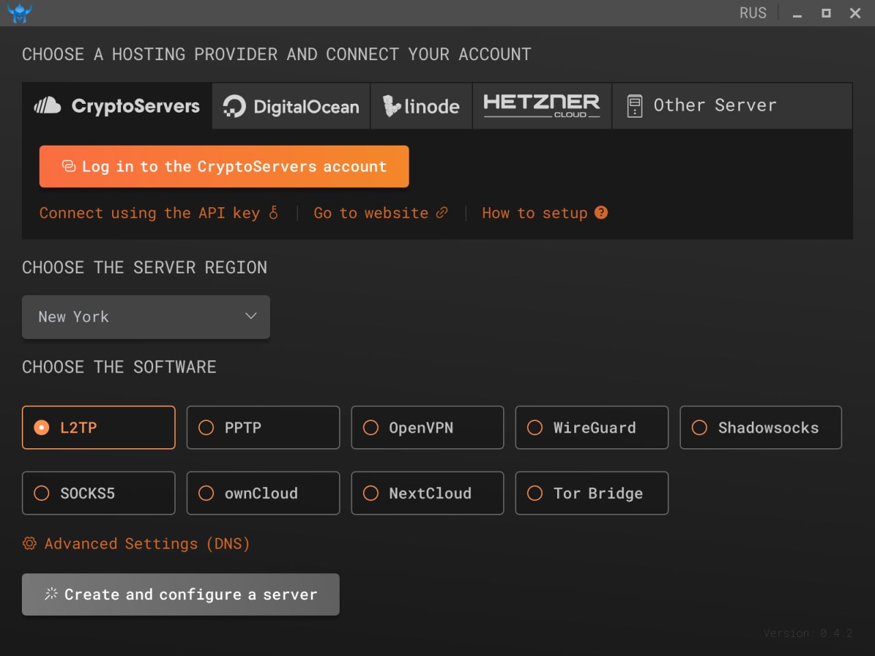
Task: Open the Go to website link
Action: tap(381, 213)
